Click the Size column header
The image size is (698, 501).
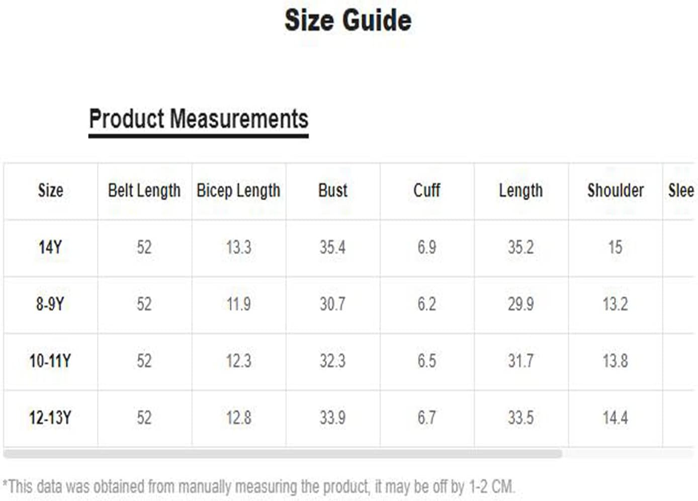(50, 191)
